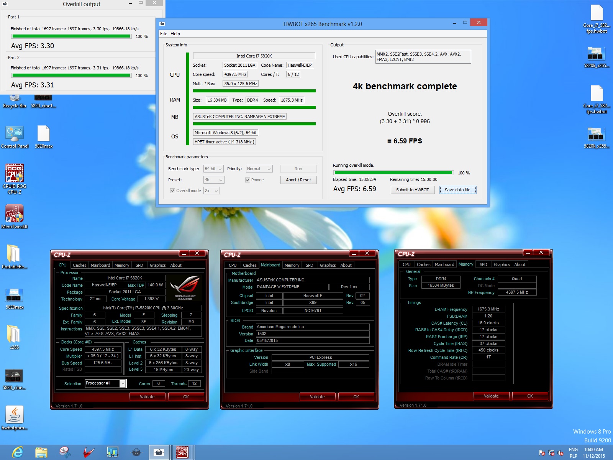Click the RAMPAGE V EXTREME model field in CPU-Z
The image size is (613, 460).
[292, 287]
